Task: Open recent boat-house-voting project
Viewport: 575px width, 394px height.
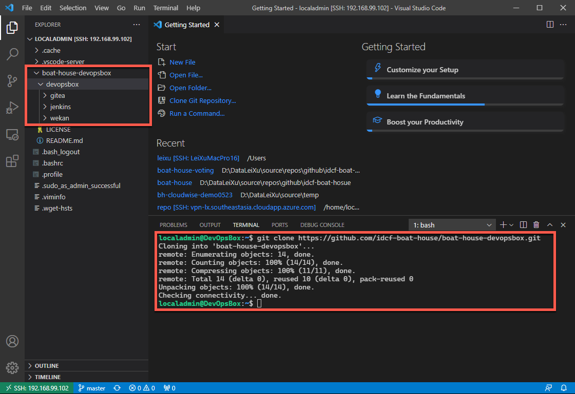Action: 185,171
